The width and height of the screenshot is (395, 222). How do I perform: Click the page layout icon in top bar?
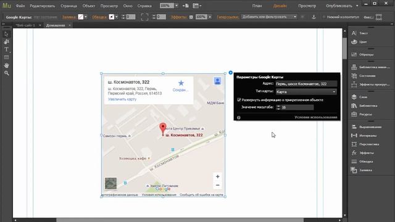point(196,6)
